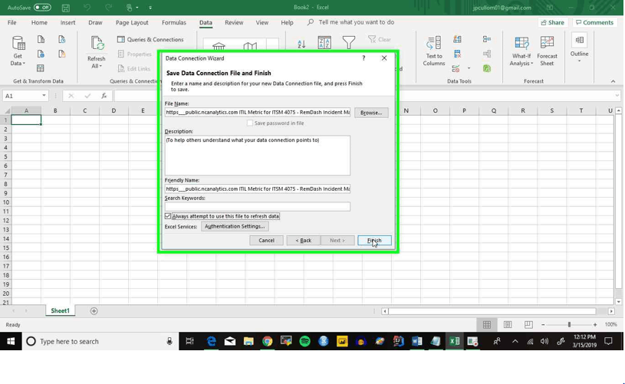Click the Save icon in title bar
This screenshot has height=384, width=625.
pyautogui.click(x=66, y=8)
